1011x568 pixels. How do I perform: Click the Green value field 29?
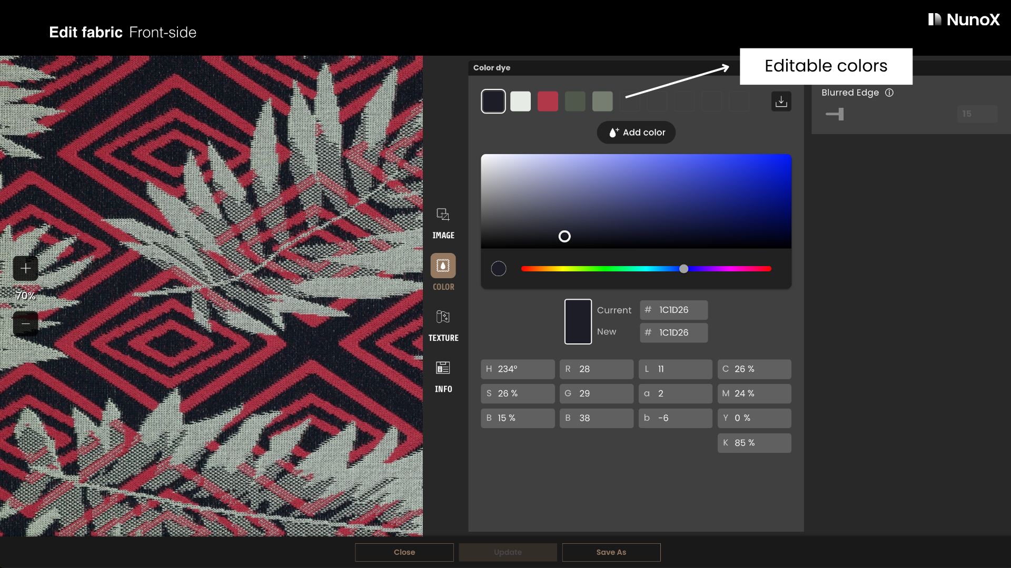coord(597,394)
